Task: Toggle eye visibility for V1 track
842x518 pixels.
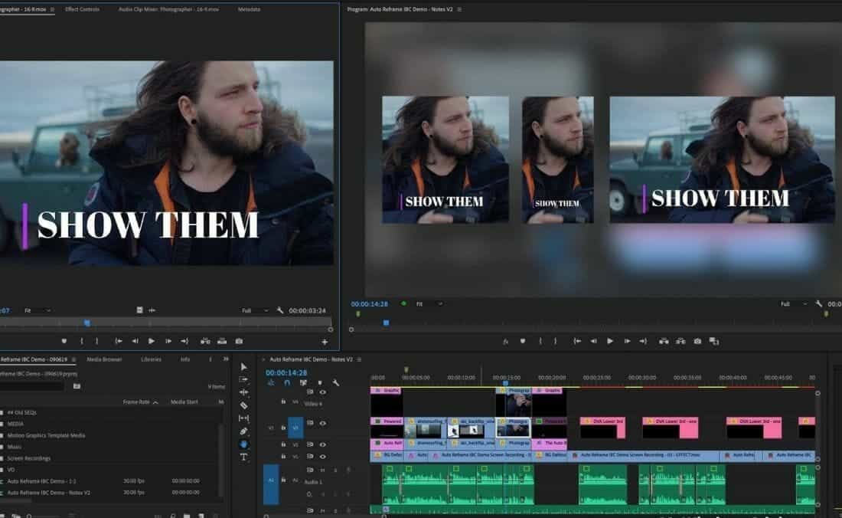Action: coord(323,457)
